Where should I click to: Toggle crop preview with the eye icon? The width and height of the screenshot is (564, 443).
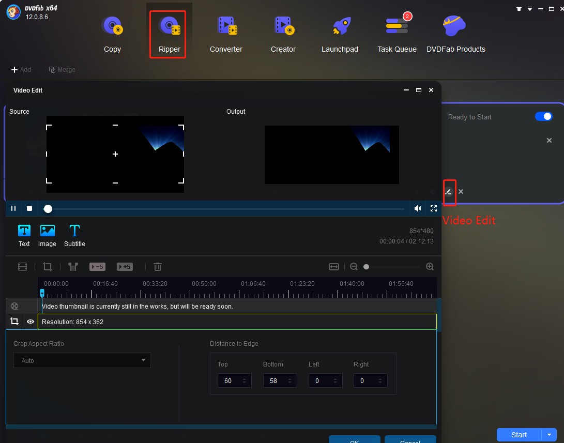[x=30, y=321]
